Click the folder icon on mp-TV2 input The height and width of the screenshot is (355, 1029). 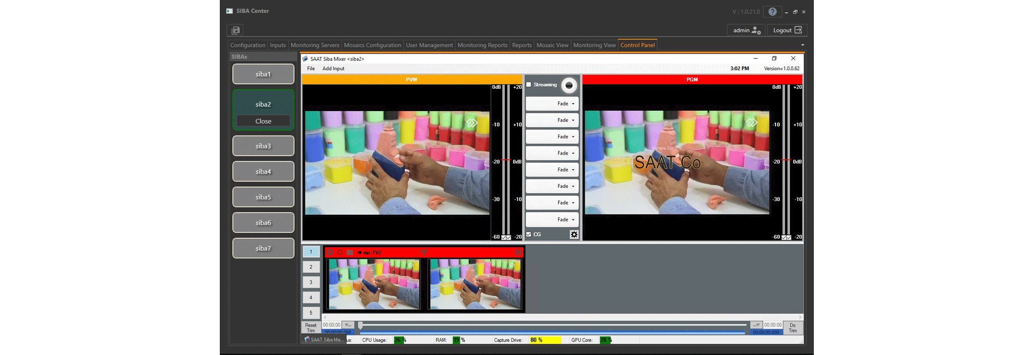(x=350, y=252)
